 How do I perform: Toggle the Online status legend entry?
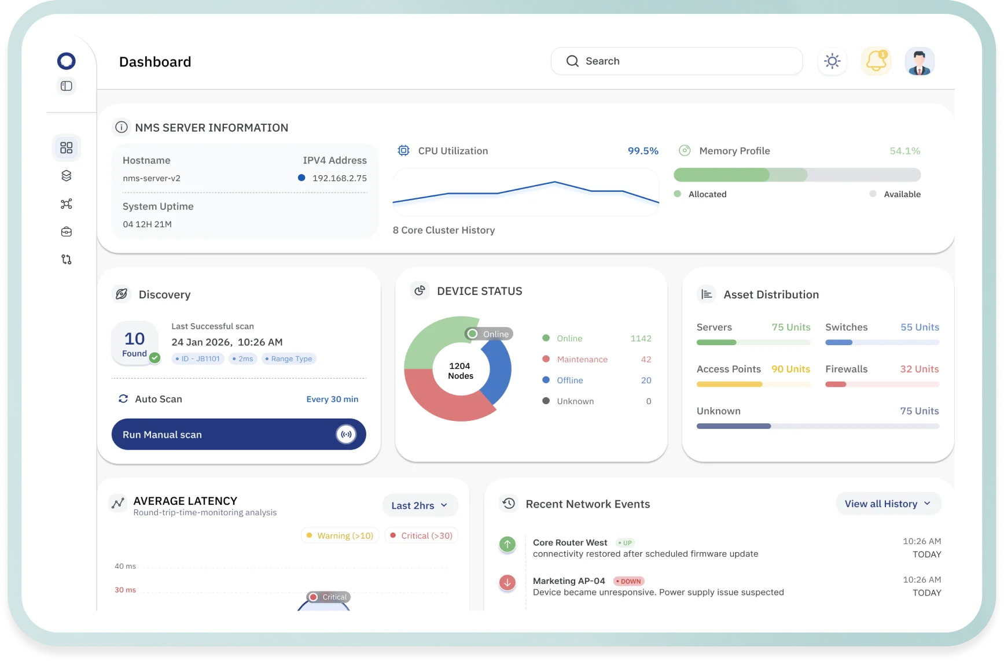click(x=597, y=338)
